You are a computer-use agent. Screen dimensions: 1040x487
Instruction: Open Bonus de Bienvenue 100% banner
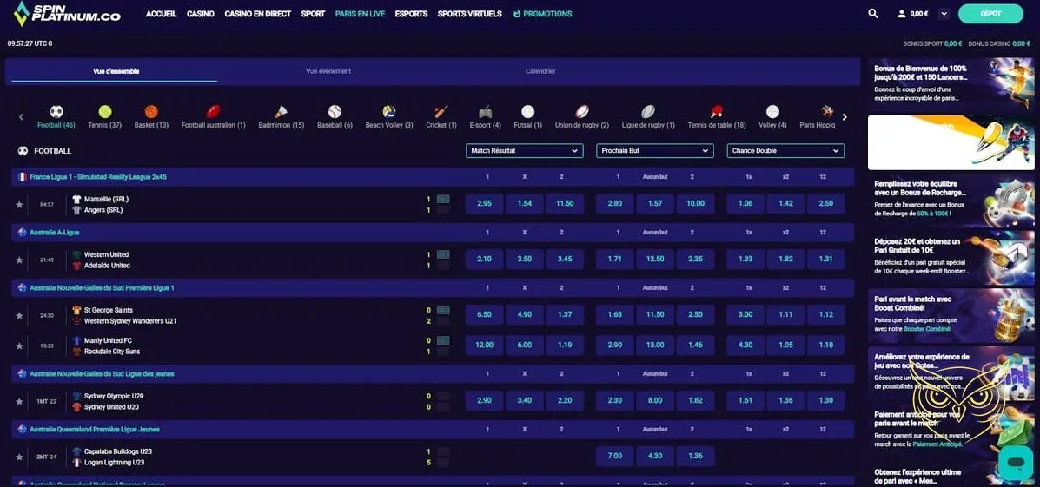[951, 83]
